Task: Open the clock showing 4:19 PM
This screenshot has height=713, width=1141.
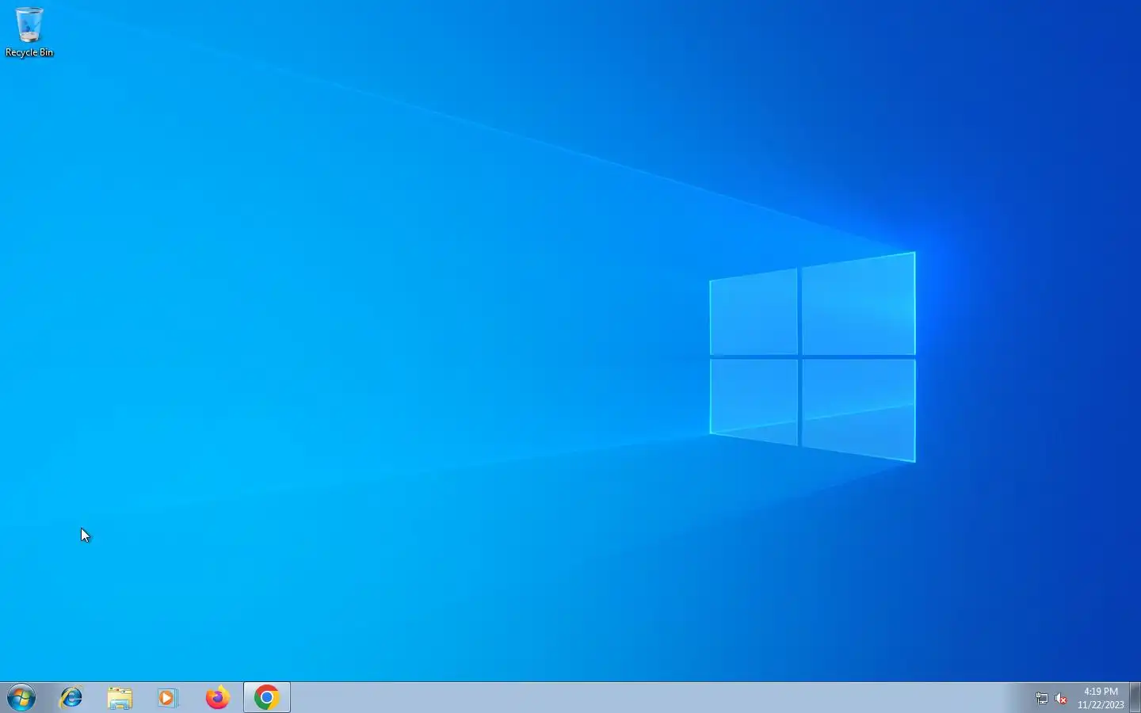Action: click(1101, 698)
